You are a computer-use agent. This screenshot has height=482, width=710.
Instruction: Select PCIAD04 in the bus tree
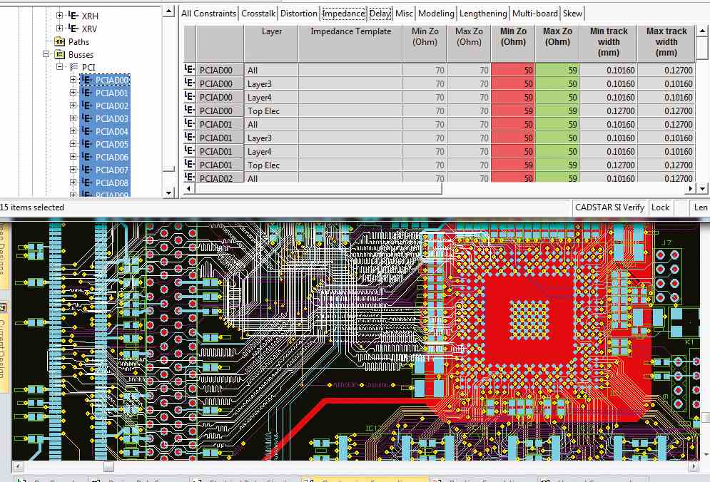point(112,131)
